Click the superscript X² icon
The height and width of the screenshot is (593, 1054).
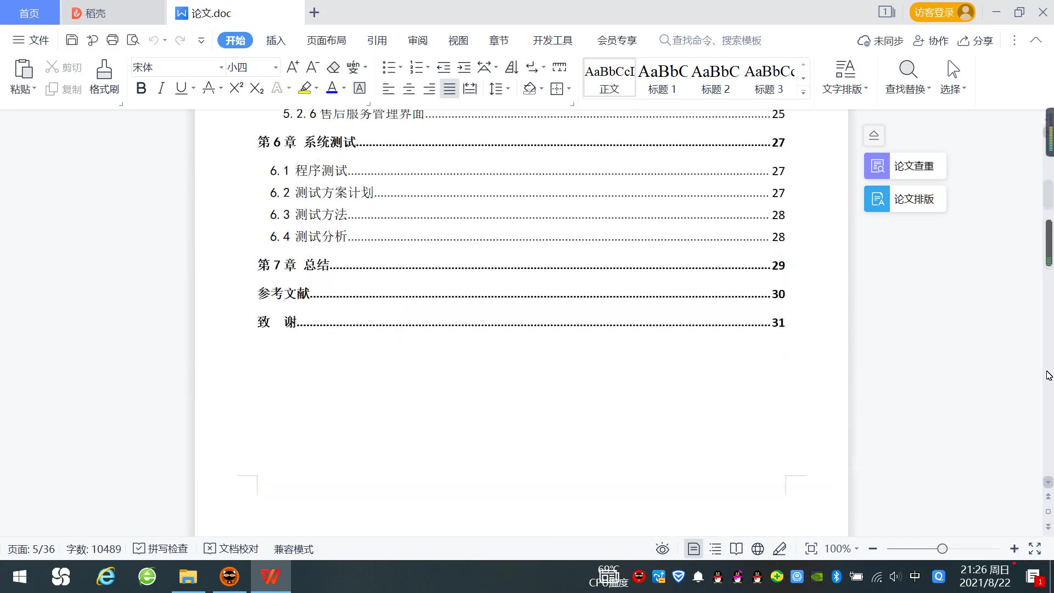point(236,88)
